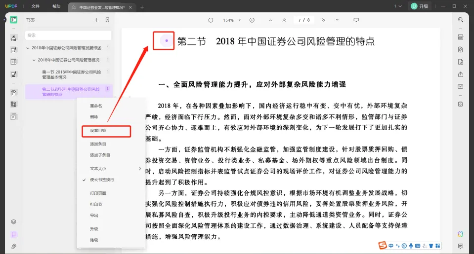Click the add bookmark plus icon
This screenshot has height=254, width=474.
point(96,20)
